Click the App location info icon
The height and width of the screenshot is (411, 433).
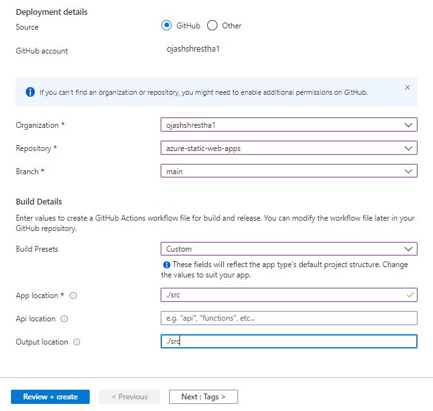73,296
